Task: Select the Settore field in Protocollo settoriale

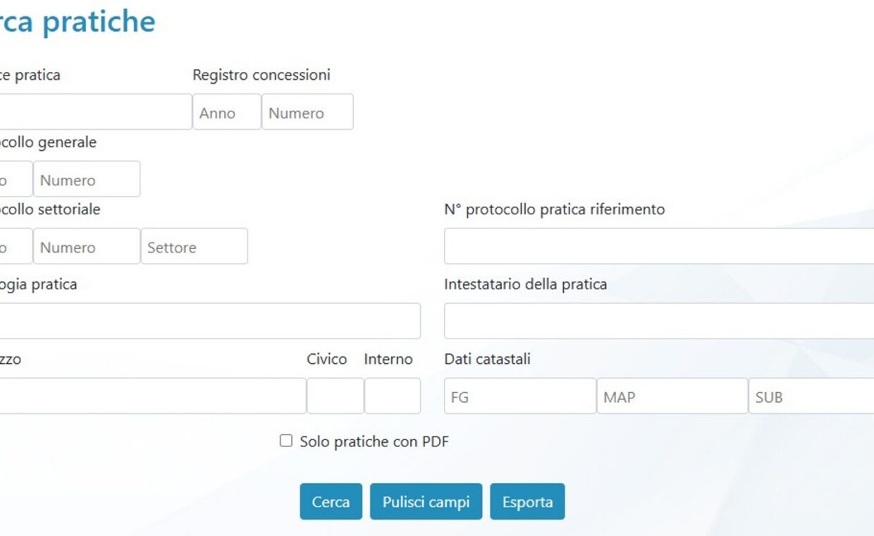Action: (x=195, y=246)
